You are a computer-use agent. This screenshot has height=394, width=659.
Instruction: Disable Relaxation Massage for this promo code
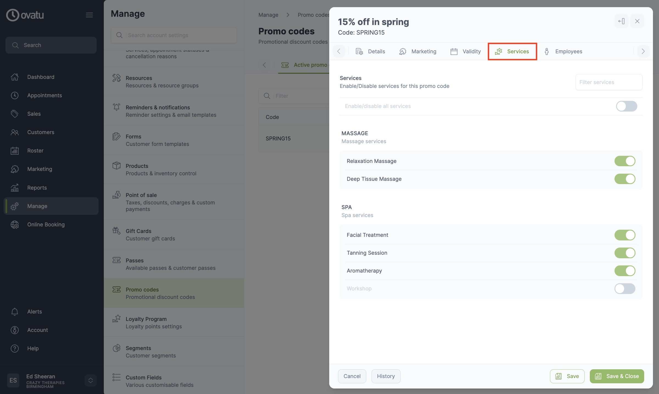coord(625,161)
